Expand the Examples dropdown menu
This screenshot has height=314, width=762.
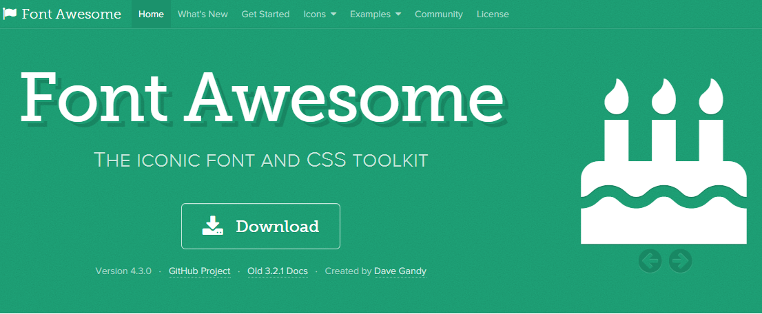point(375,14)
